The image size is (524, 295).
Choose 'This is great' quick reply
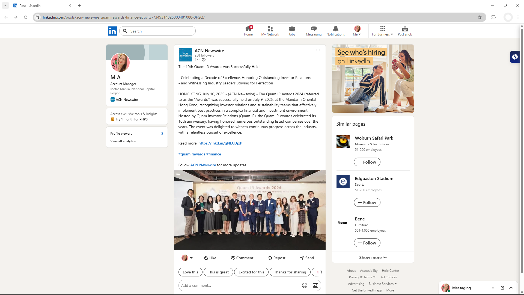click(218, 272)
